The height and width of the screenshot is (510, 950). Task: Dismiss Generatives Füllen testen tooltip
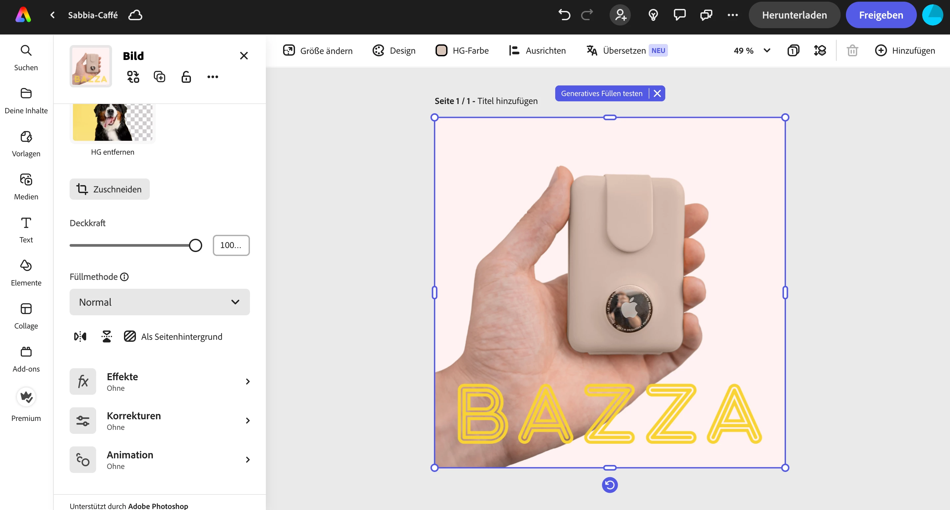point(657,93)
